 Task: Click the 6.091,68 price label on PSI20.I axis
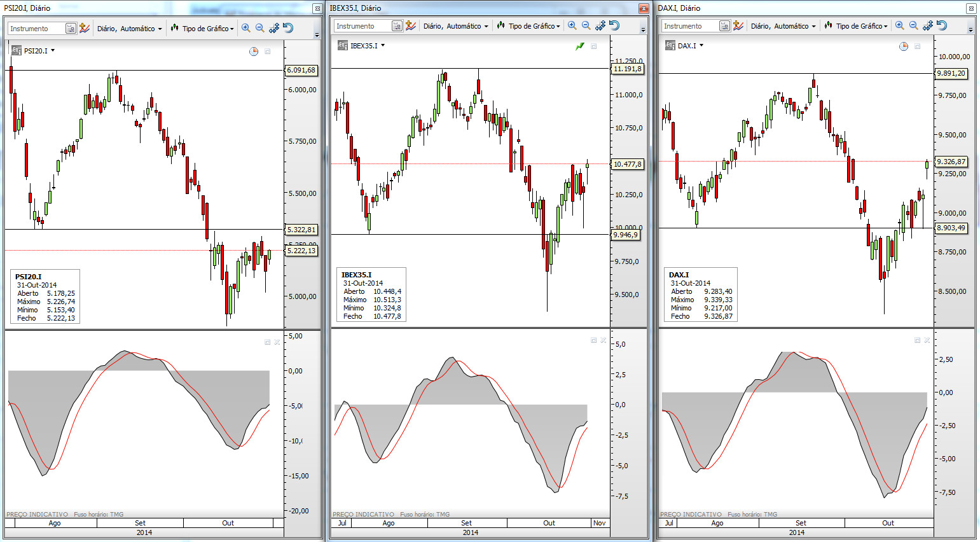[301, 71]
